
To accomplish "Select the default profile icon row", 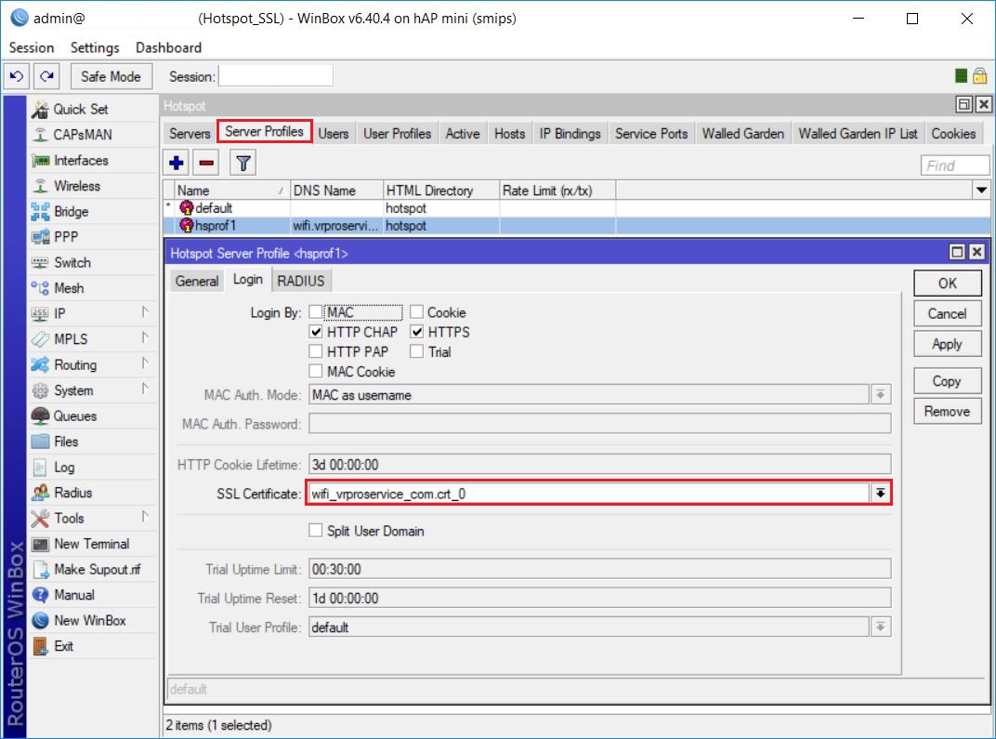I will pos(187,208).
